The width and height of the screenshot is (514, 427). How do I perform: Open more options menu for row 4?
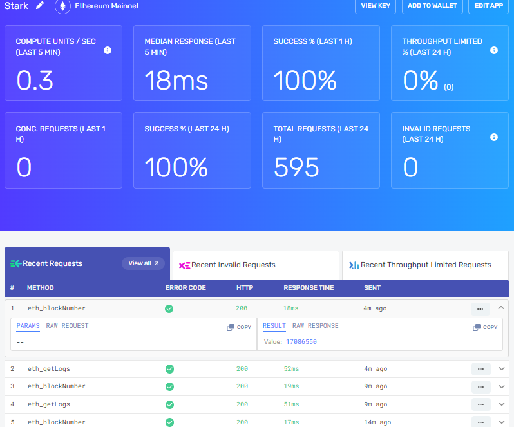[481, 404]
